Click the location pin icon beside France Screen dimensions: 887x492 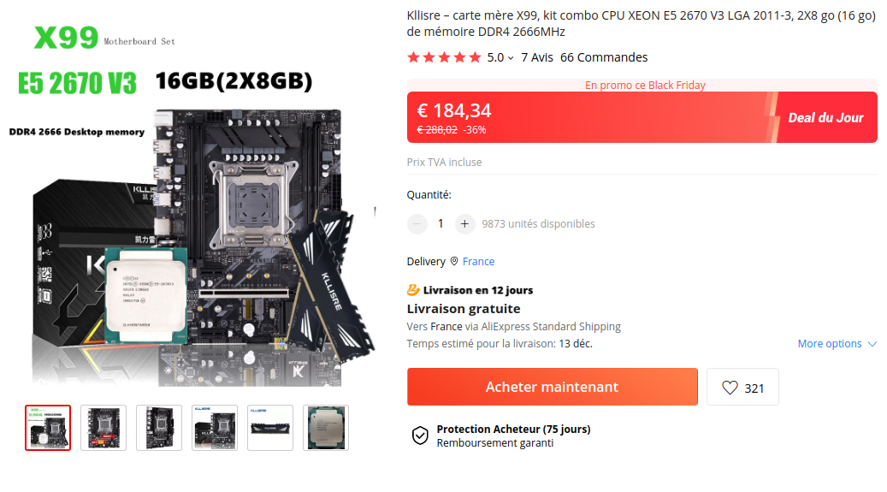(x=454, y=262)
